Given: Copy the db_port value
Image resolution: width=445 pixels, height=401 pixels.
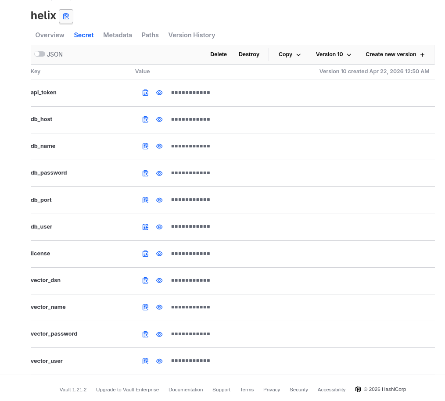Looking at the screenshot, I should point(145,200).
